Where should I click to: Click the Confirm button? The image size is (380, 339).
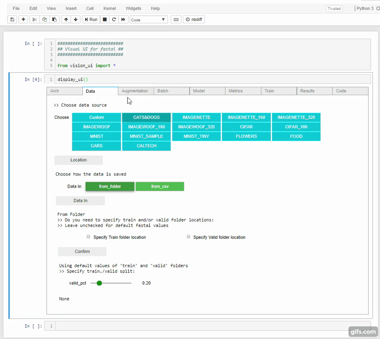coord(82,251)
